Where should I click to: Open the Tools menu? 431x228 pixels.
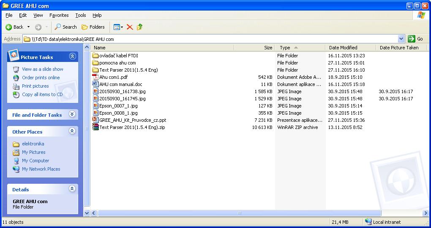[81, 15]
